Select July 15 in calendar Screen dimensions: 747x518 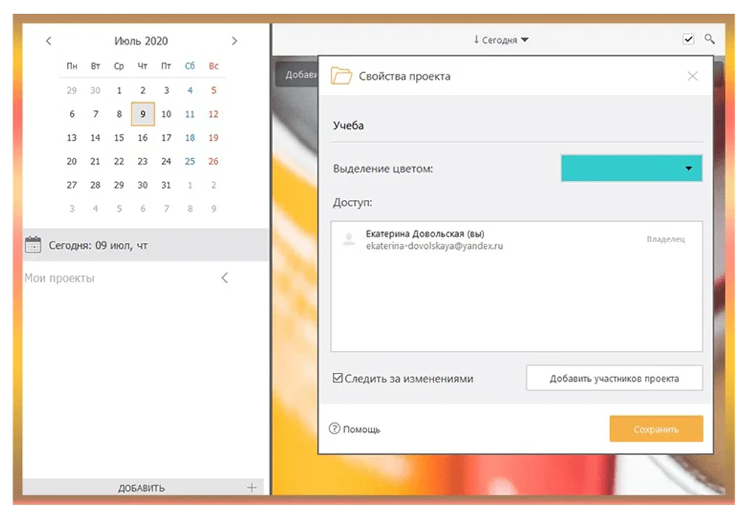[x=119, y=138]
